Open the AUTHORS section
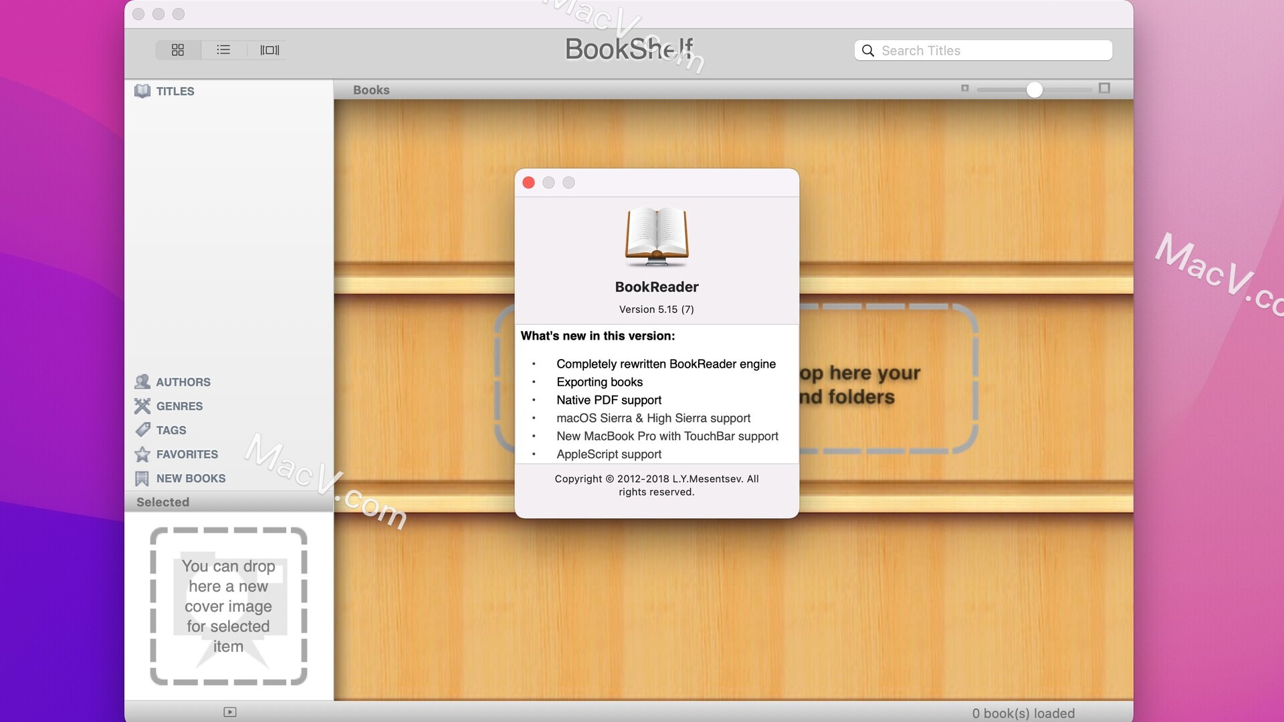The width and height of the screenshot is (1284, 722). pos(183,382)
